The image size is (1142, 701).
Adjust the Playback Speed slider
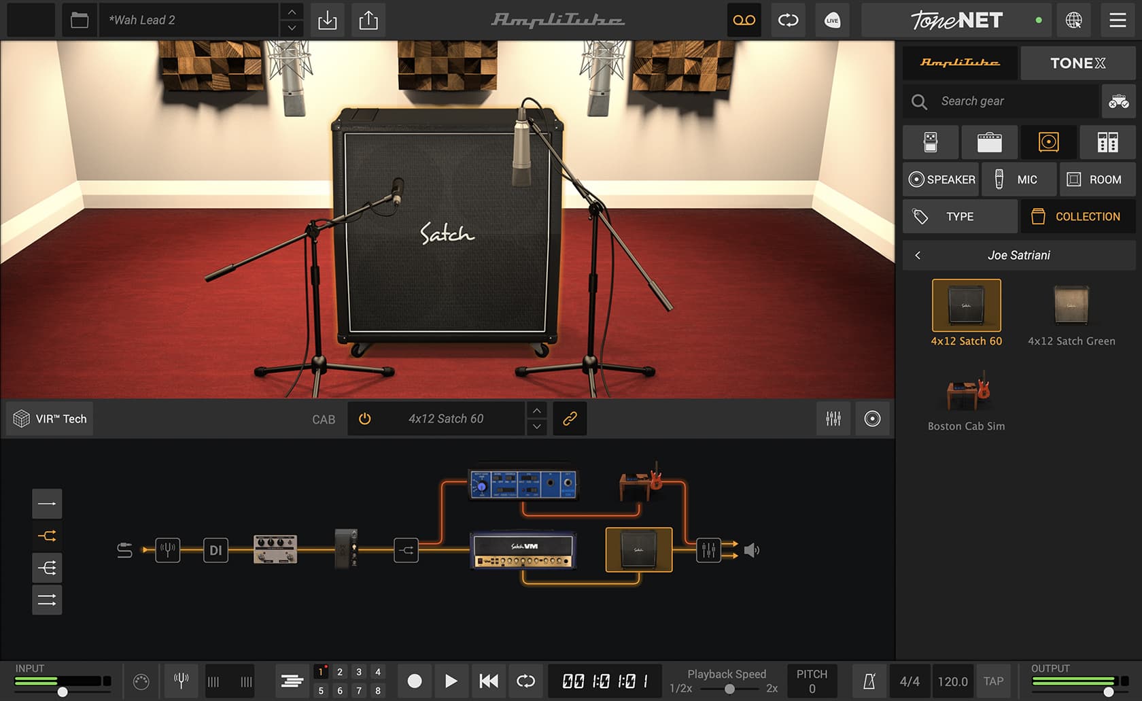click(729, 689)
